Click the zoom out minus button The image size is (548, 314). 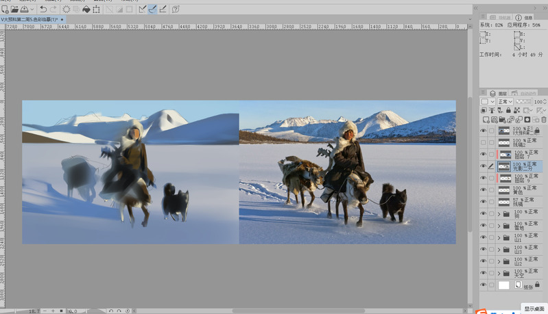[45, 311]
